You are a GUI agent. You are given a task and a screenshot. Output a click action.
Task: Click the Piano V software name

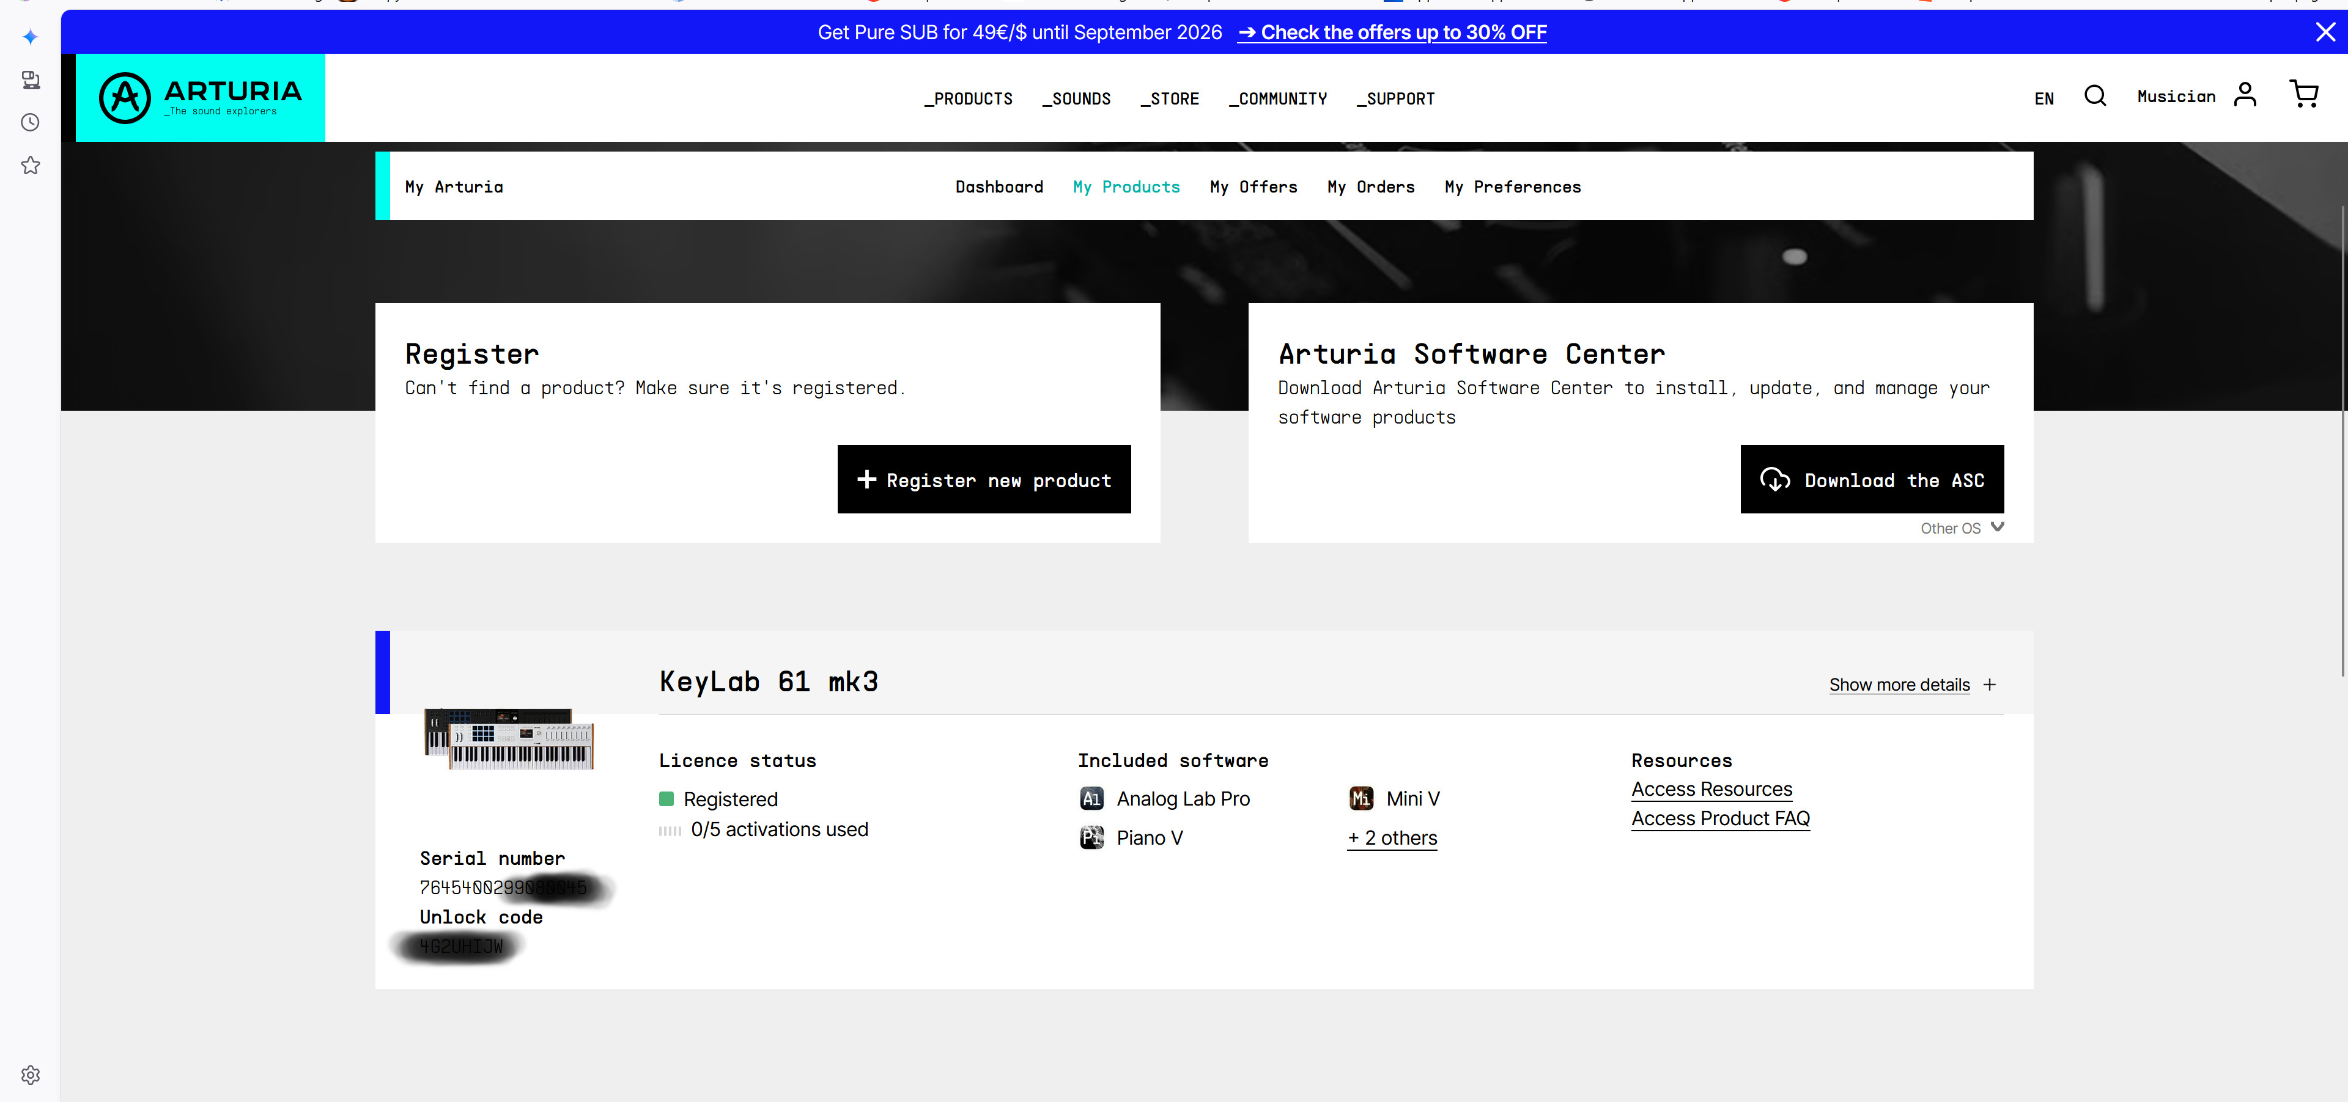[1150, 838]
